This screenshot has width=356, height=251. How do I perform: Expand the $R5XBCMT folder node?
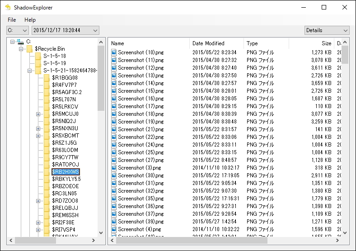pyautogui.click(x=38, y=136)
